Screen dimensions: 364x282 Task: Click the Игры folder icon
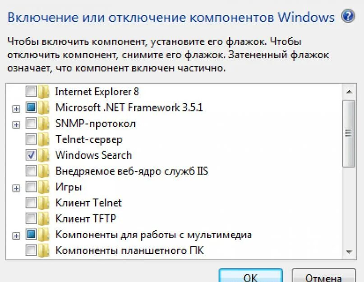tap(43, 187)
